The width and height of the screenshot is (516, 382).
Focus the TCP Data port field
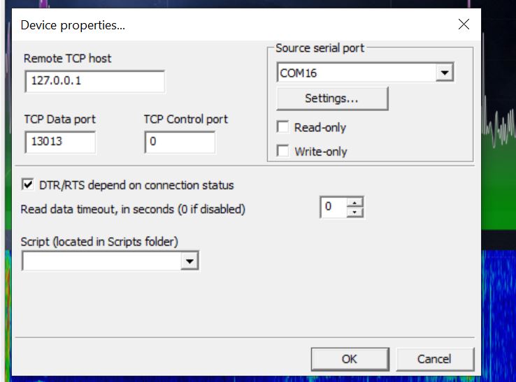click(x=60, y=142)
